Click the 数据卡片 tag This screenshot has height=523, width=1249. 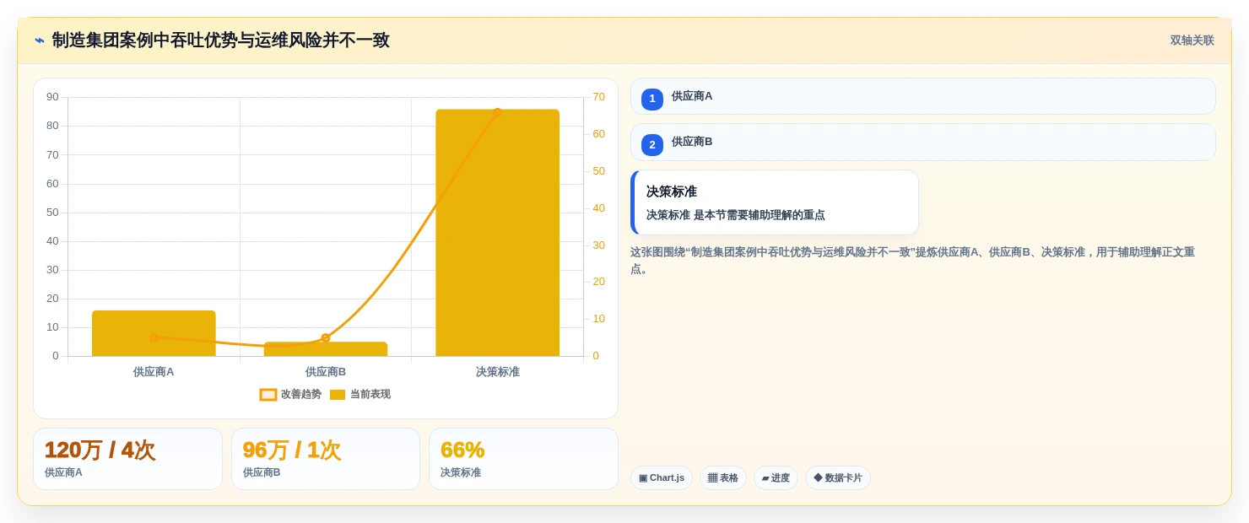pos(838,478)
